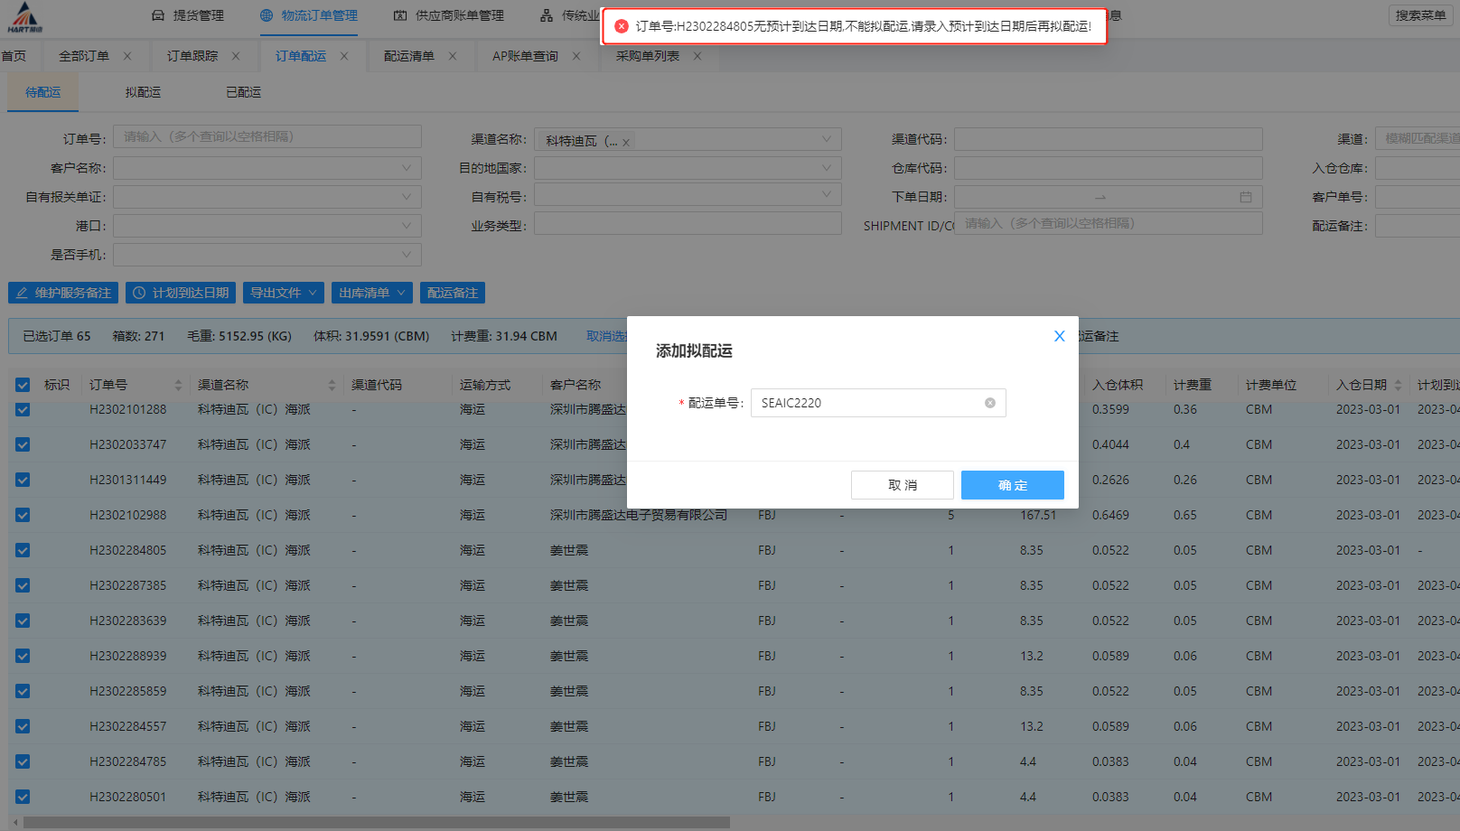Image resolution: width=1460 pixels, height=831 pixels.
Task: Uncheck the row for order H2302101288
Action: (x=23, y=409)
